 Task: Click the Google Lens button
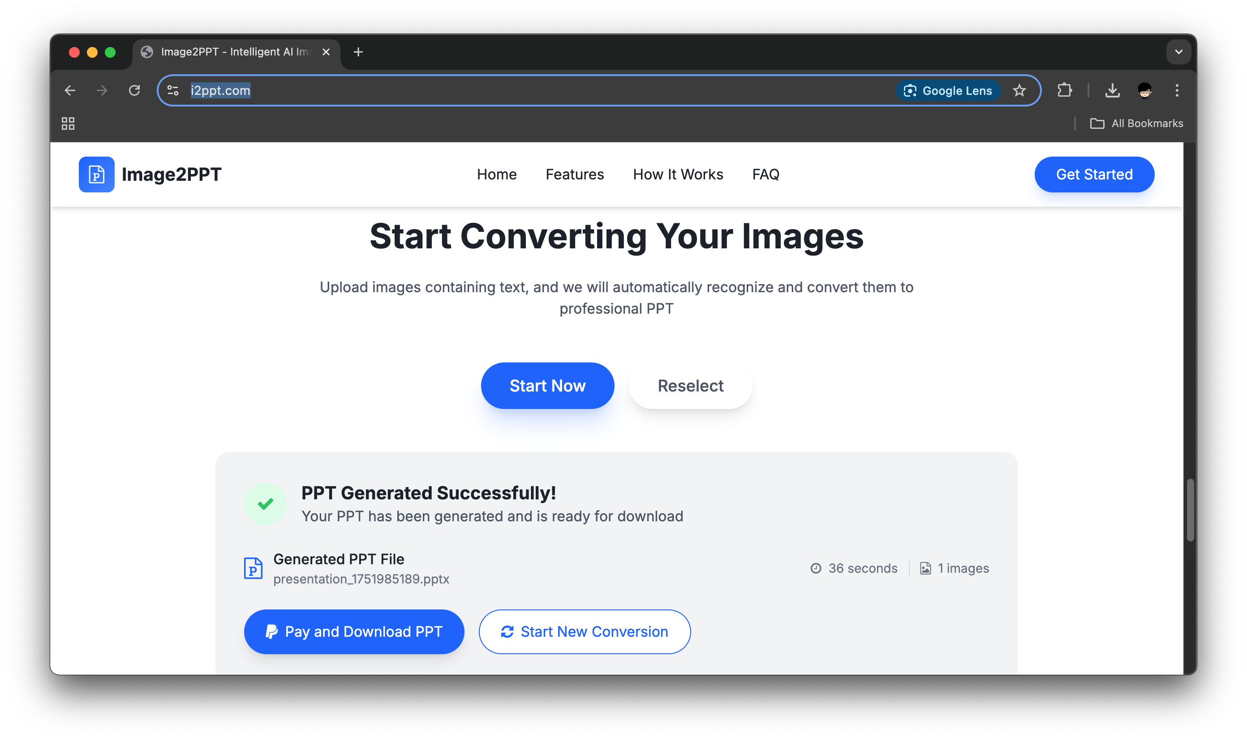pos(948,90)
